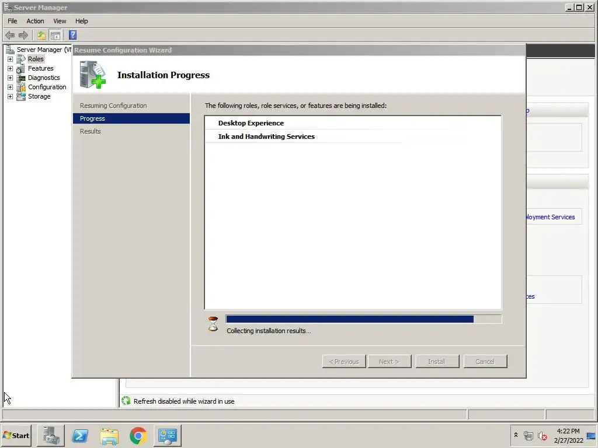Click the Features tree node icon
This screenshot has height=448, width=598.
click(x=21, y=69)
